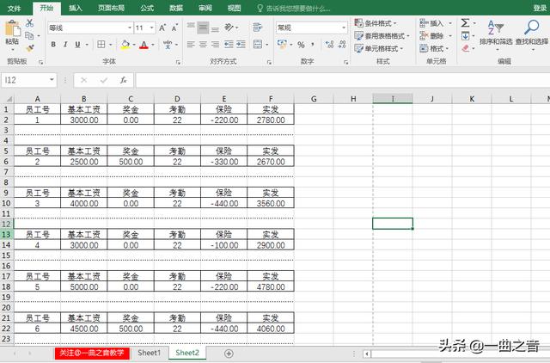
Task: Toggle wrap text
Action: tap(258, 28)
